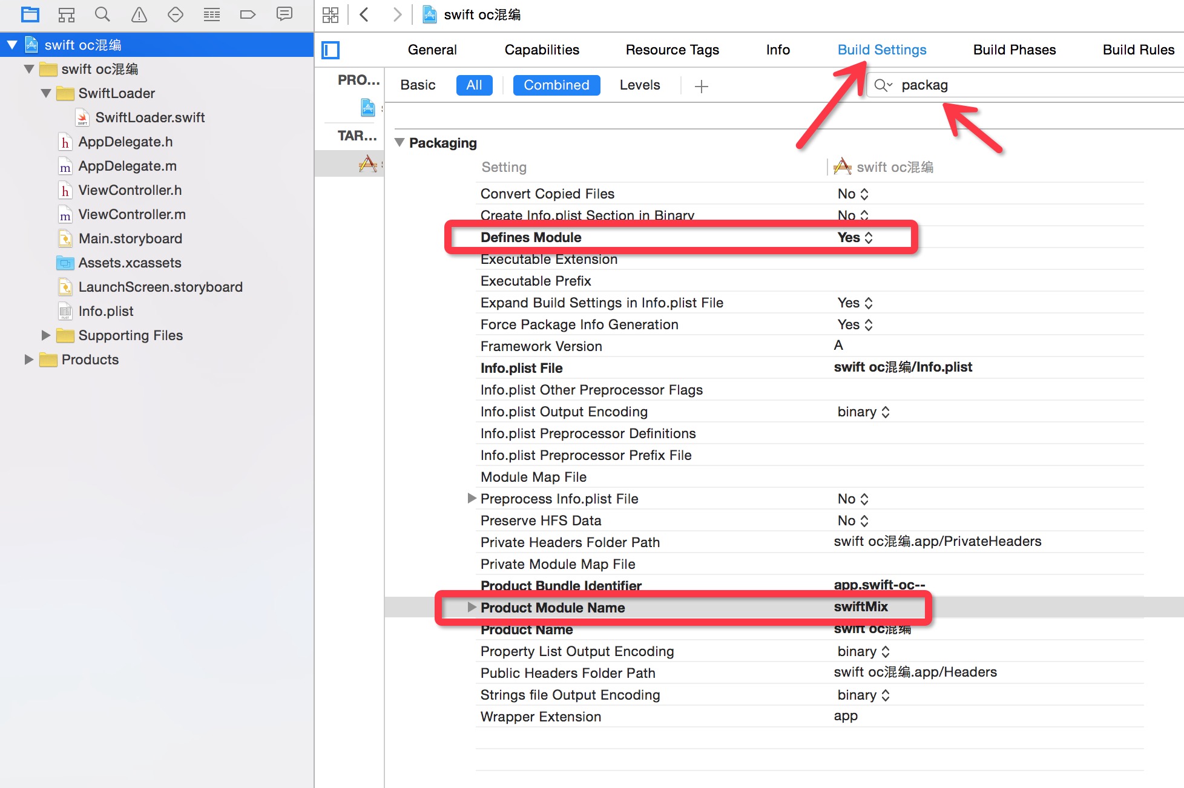Open the Report navigator speech bubble icon
Image resolution: width=1184 pixels, height=788 pixels.
tap(284, 15)
